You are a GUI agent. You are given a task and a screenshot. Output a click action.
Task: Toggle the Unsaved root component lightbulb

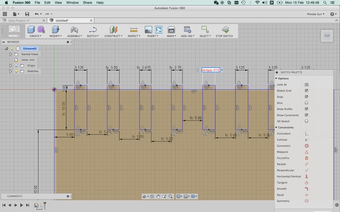pyautogui.click(x=12, y=49)
